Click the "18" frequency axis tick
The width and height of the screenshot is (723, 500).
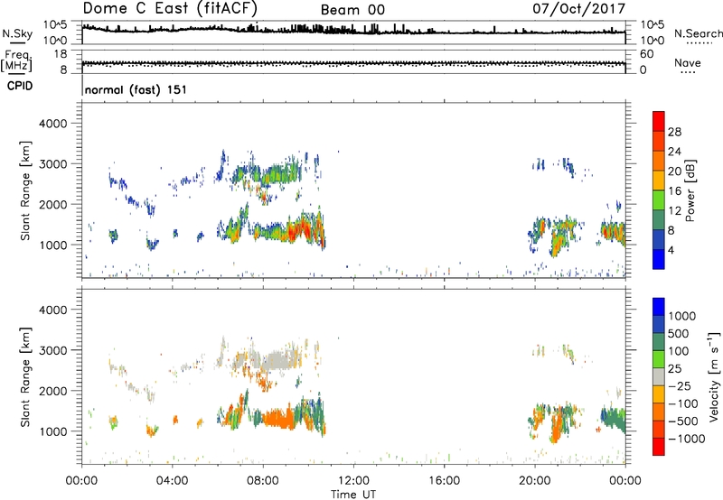[61, 54]
